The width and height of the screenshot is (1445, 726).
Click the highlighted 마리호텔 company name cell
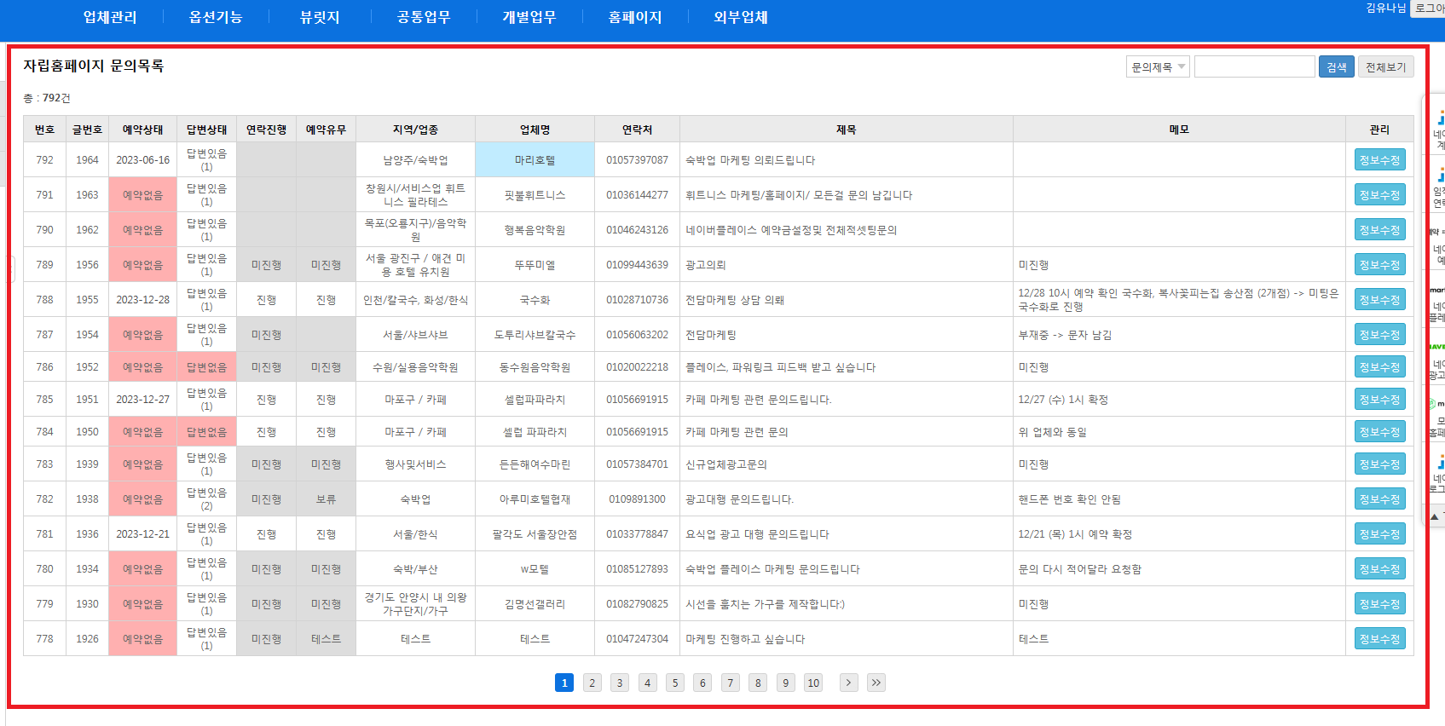pyautogui.click(x=535, y=160)
